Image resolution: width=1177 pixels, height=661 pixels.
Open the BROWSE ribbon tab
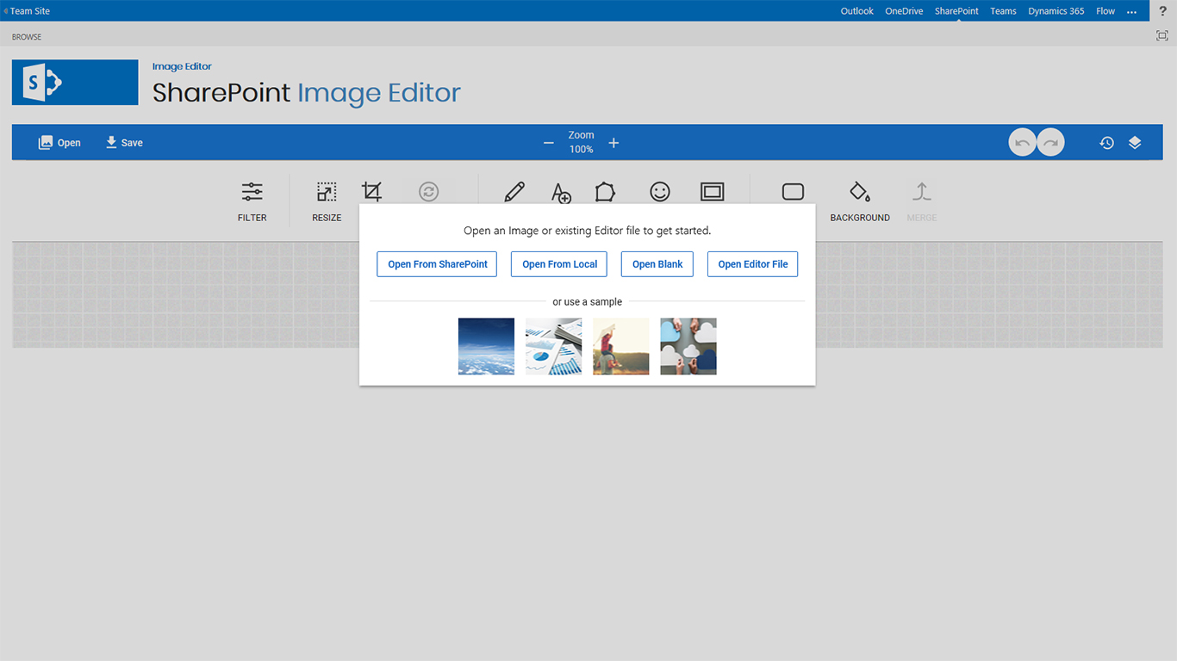click(27, 37)
